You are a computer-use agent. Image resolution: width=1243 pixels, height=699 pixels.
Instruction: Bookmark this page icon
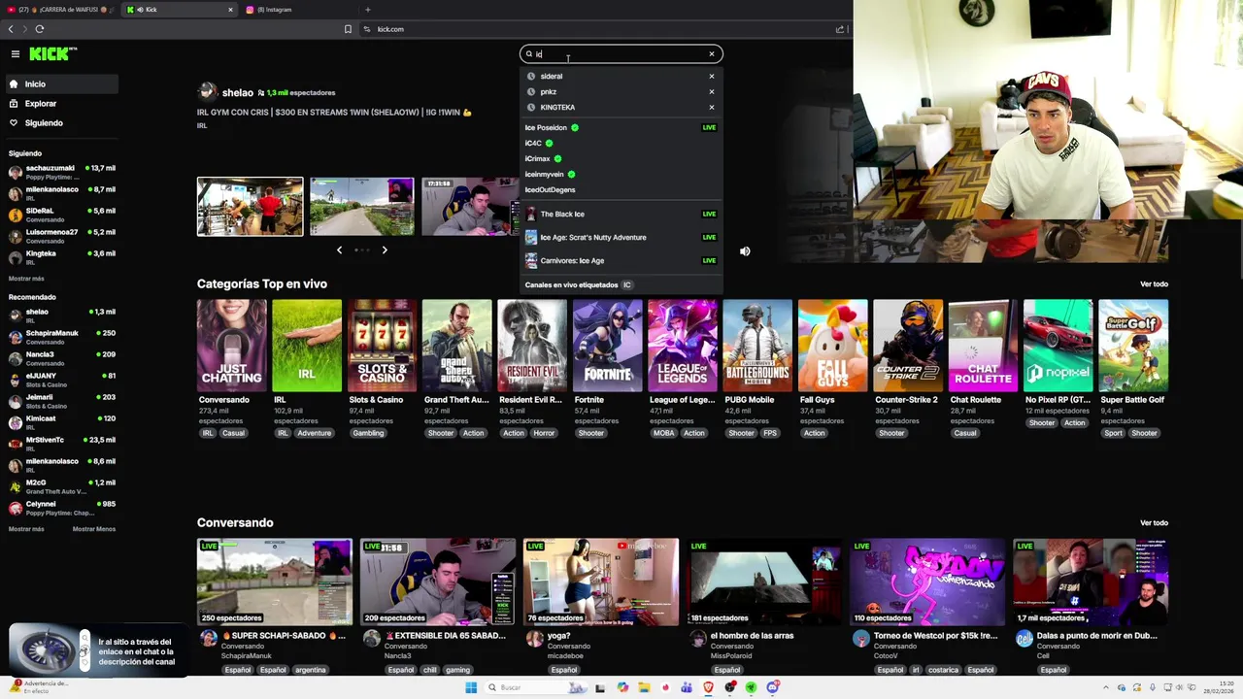tap(348, 29)
